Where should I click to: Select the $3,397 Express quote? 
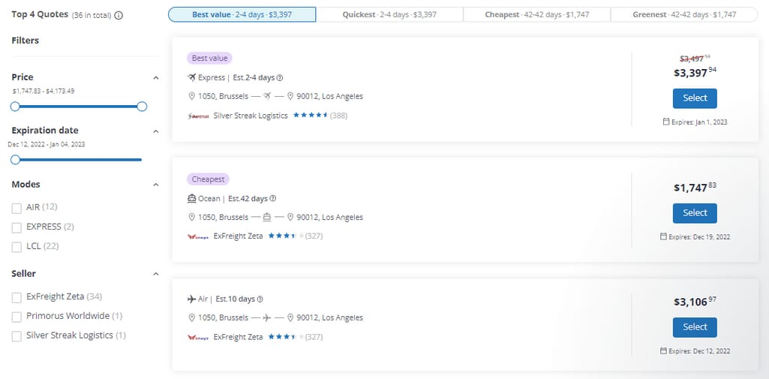click(x=695, y=98)
